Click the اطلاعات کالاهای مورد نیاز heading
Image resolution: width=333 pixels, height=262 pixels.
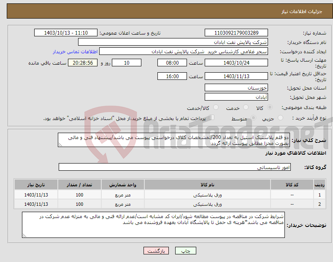tap(295, 153)
